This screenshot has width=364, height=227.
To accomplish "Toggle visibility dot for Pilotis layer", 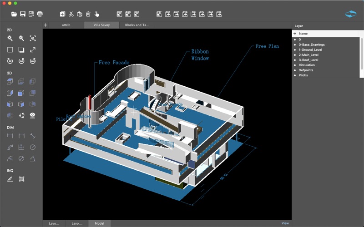I will pyautogui.click(x=295, y=75).
